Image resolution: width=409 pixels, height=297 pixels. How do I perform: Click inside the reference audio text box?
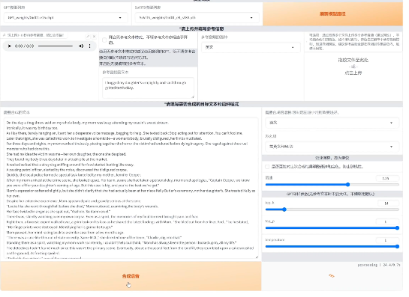coord(148,88)
